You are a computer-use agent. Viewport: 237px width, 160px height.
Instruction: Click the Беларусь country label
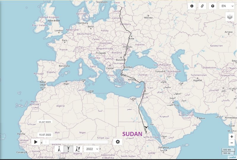coord(125,24)
